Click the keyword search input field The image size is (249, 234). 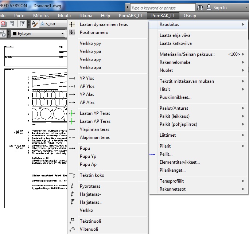(160, 8)
